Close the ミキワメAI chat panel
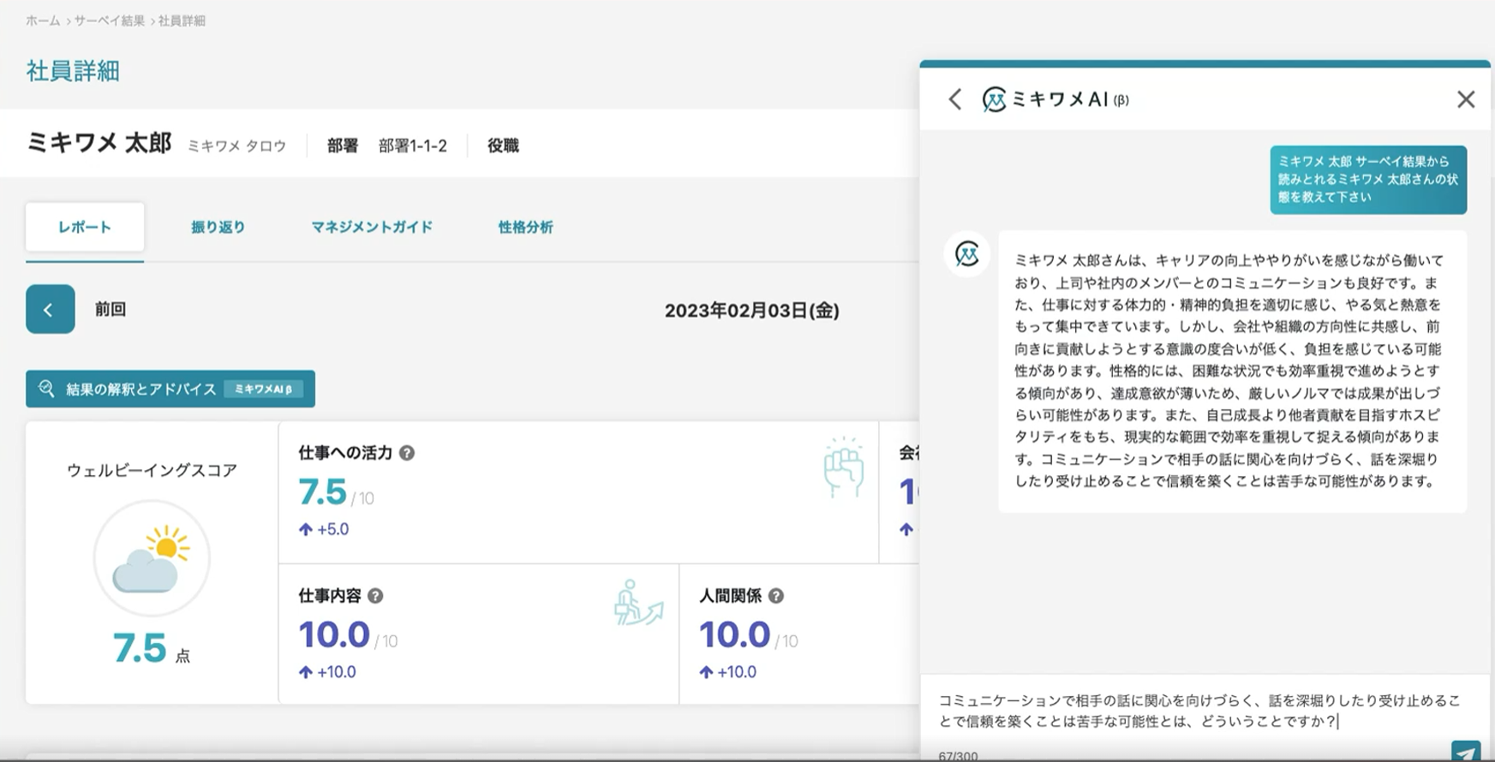This screenshot has height=762, width=1495. 1465,99
